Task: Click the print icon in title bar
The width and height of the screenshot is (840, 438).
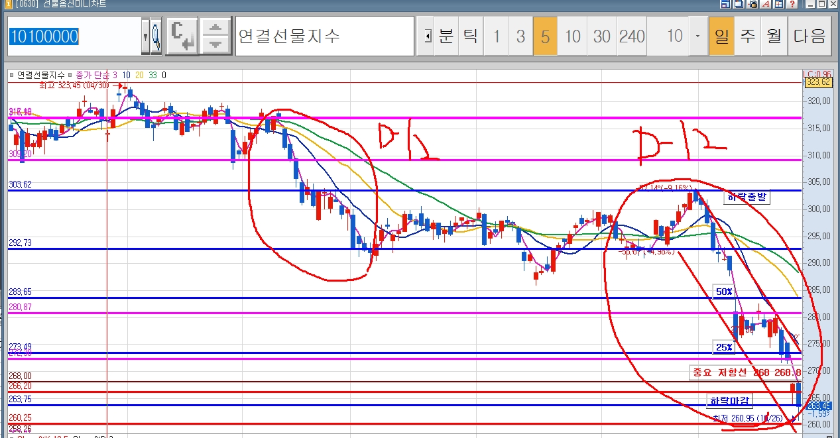Action: (x=752, y=5)
